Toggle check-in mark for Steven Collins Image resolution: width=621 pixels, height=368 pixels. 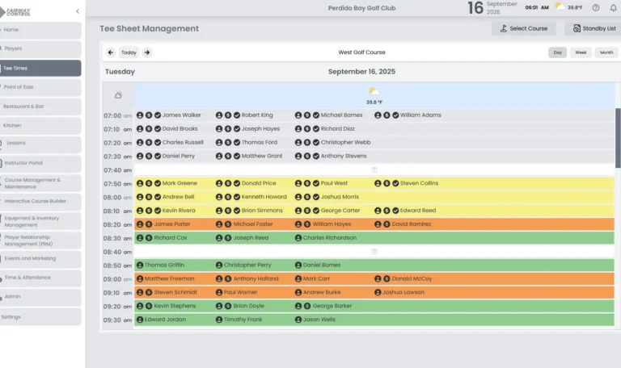[x=395, y=183]
